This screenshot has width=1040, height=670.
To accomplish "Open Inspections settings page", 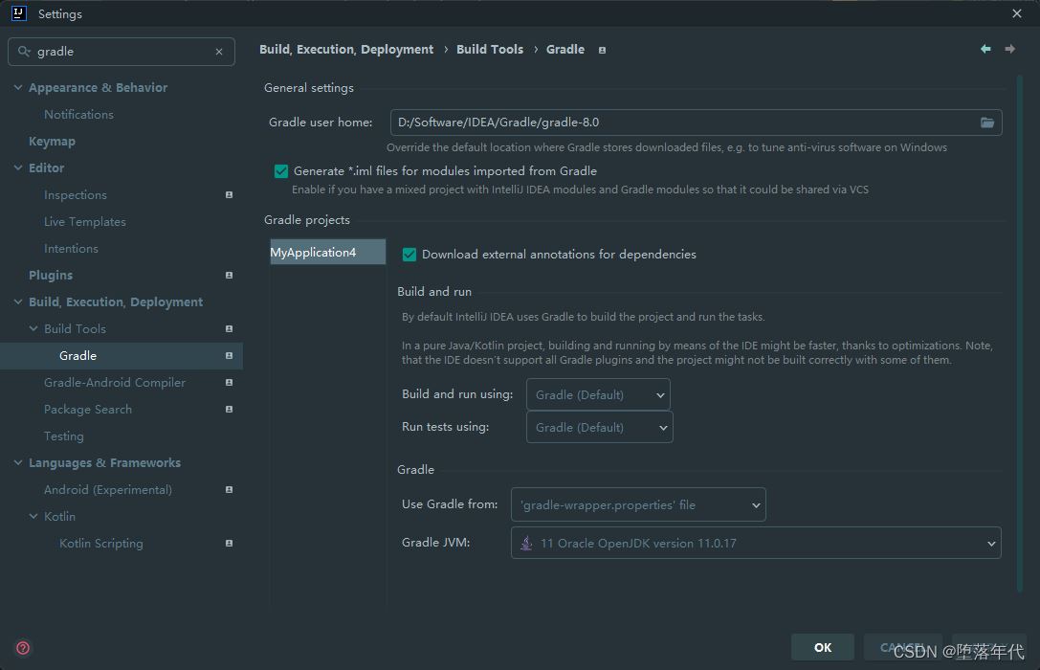I will click(x=75, y=195).
